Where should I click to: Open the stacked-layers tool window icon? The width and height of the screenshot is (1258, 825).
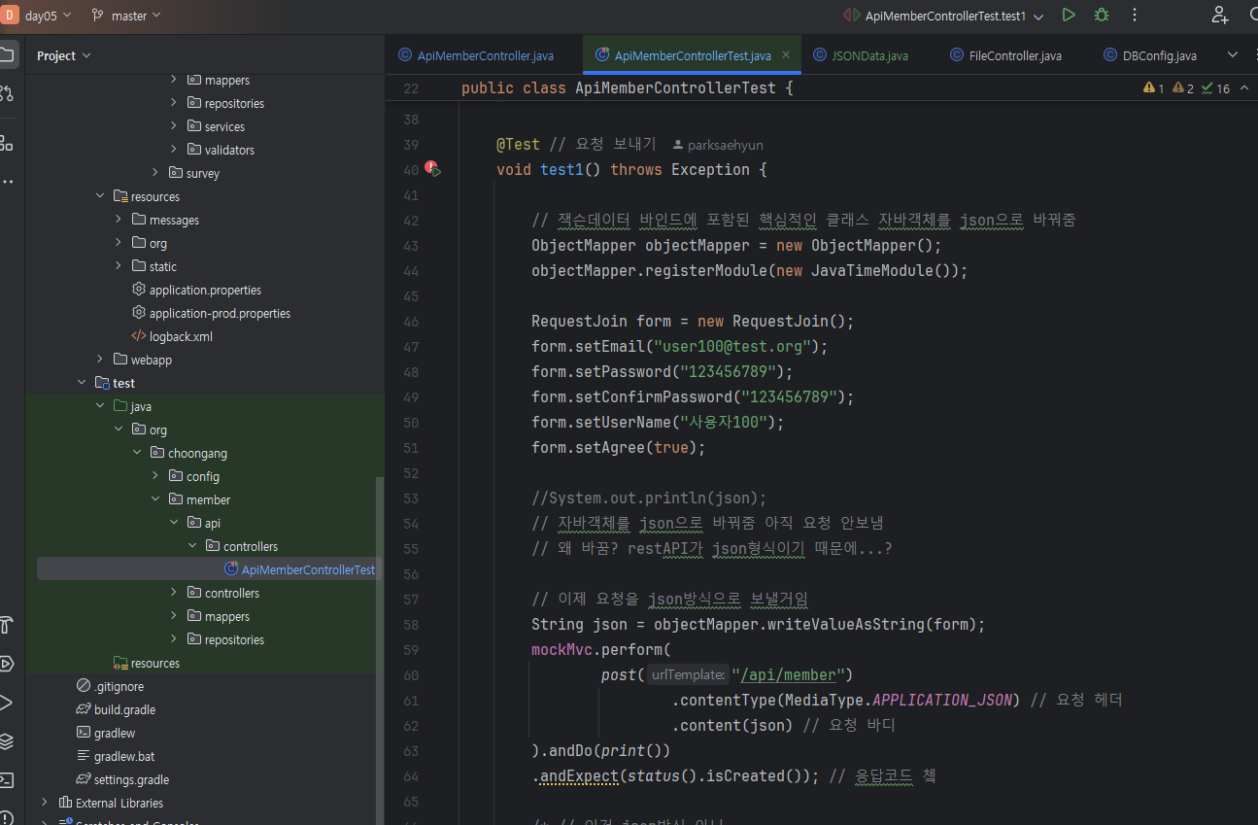(6, 741)
